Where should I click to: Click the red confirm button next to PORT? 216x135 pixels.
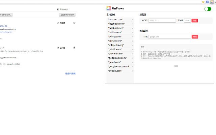coord(194,21)
